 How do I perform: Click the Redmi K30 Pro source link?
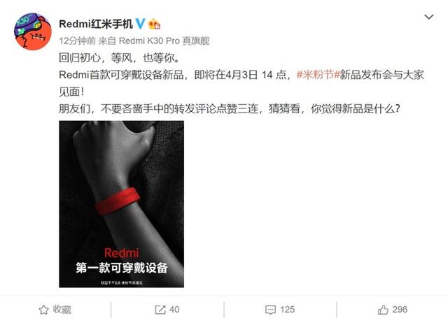coord(164,41)
